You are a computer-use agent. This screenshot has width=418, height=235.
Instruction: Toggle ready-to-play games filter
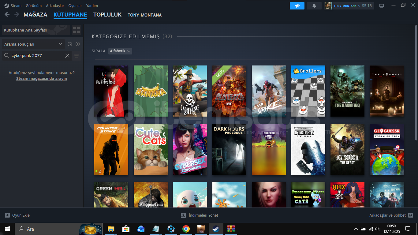78,44
